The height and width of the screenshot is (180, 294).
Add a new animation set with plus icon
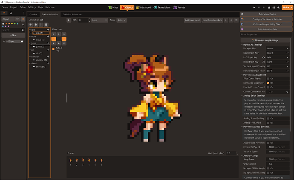pyautogui.click(x=31, y=25)
